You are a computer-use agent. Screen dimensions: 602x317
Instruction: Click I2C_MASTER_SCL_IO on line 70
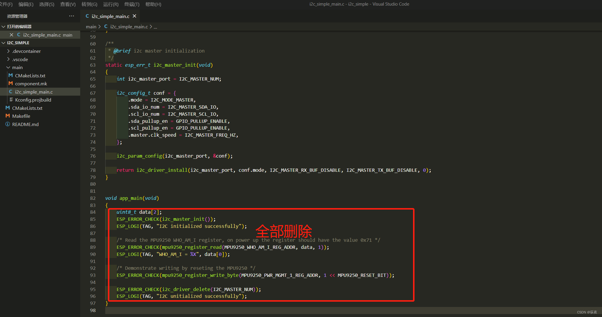point(192,114)
